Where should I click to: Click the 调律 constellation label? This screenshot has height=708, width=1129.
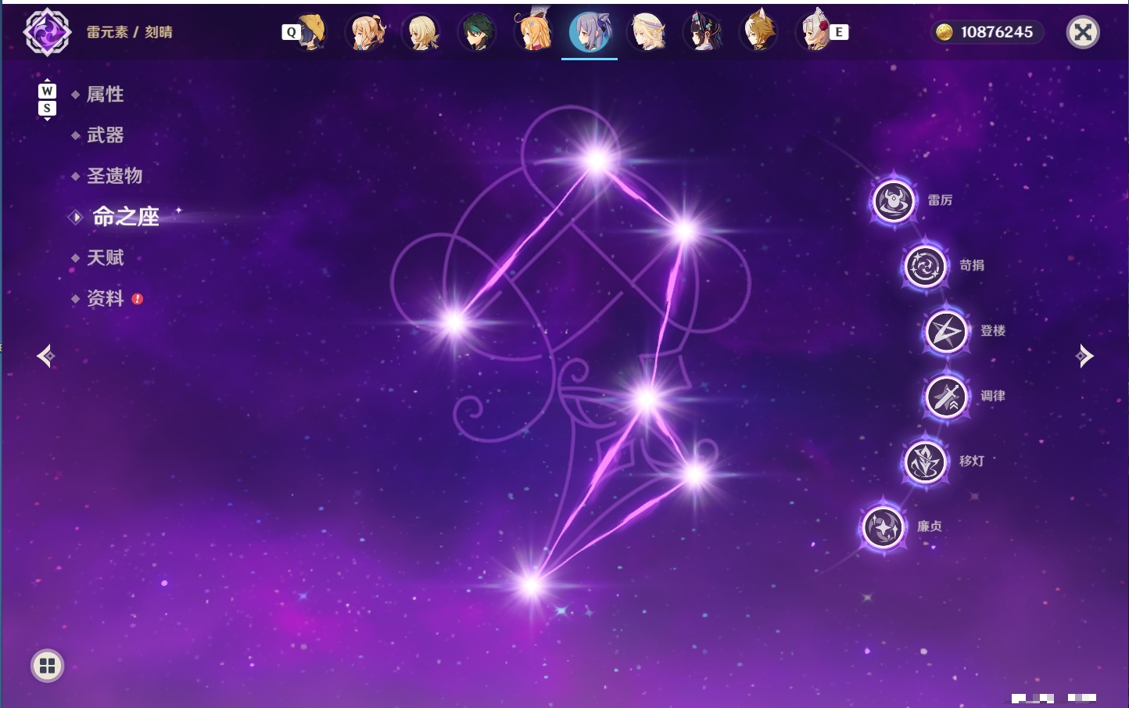(993, 396)
